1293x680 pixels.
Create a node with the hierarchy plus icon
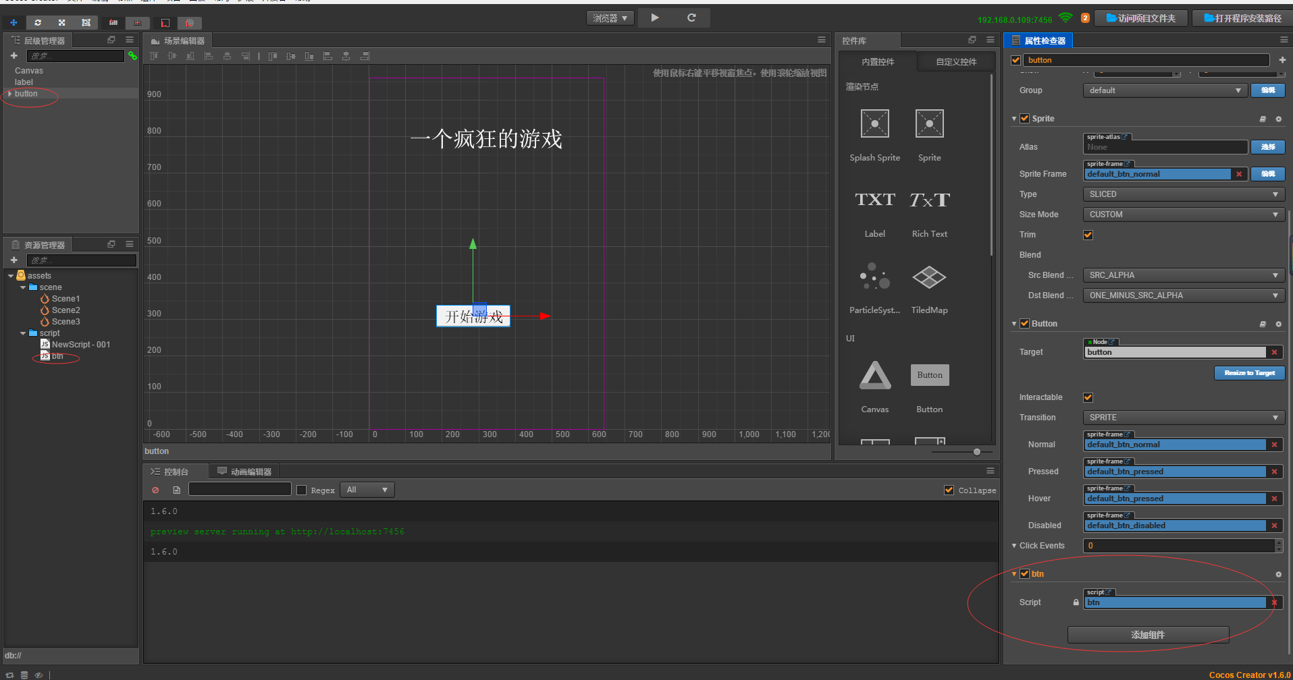pyautogui.click(x=14, y=55)
